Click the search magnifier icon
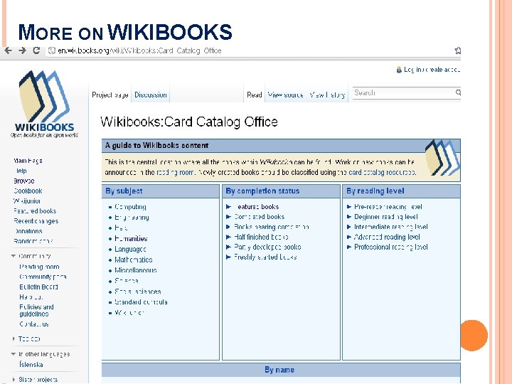Image resolution: width=512 pixels, height=384 pixels. coord(458,92)
